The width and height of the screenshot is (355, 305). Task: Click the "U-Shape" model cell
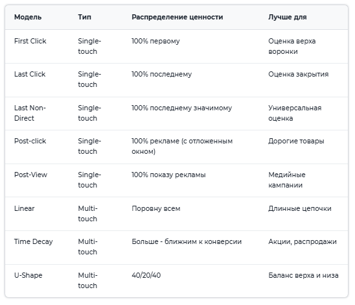[29, 275]
